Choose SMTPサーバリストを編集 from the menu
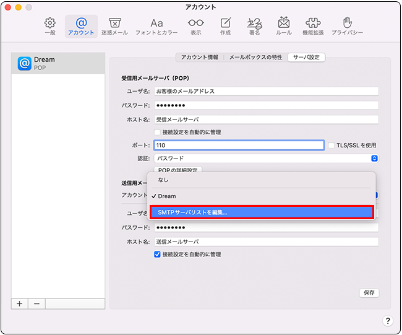402x335 pixels. (262, 212)
